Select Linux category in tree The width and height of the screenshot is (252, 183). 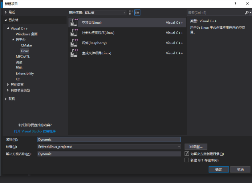(25, 51)
